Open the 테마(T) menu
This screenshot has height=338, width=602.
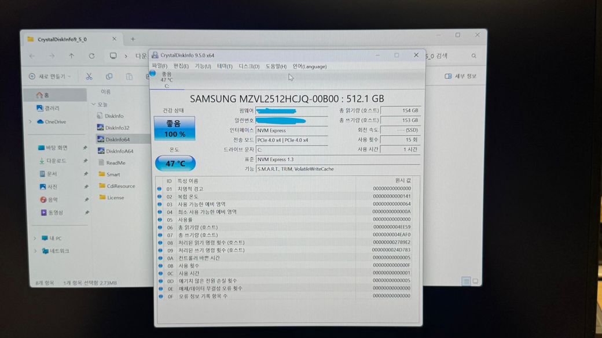[225, 66]
